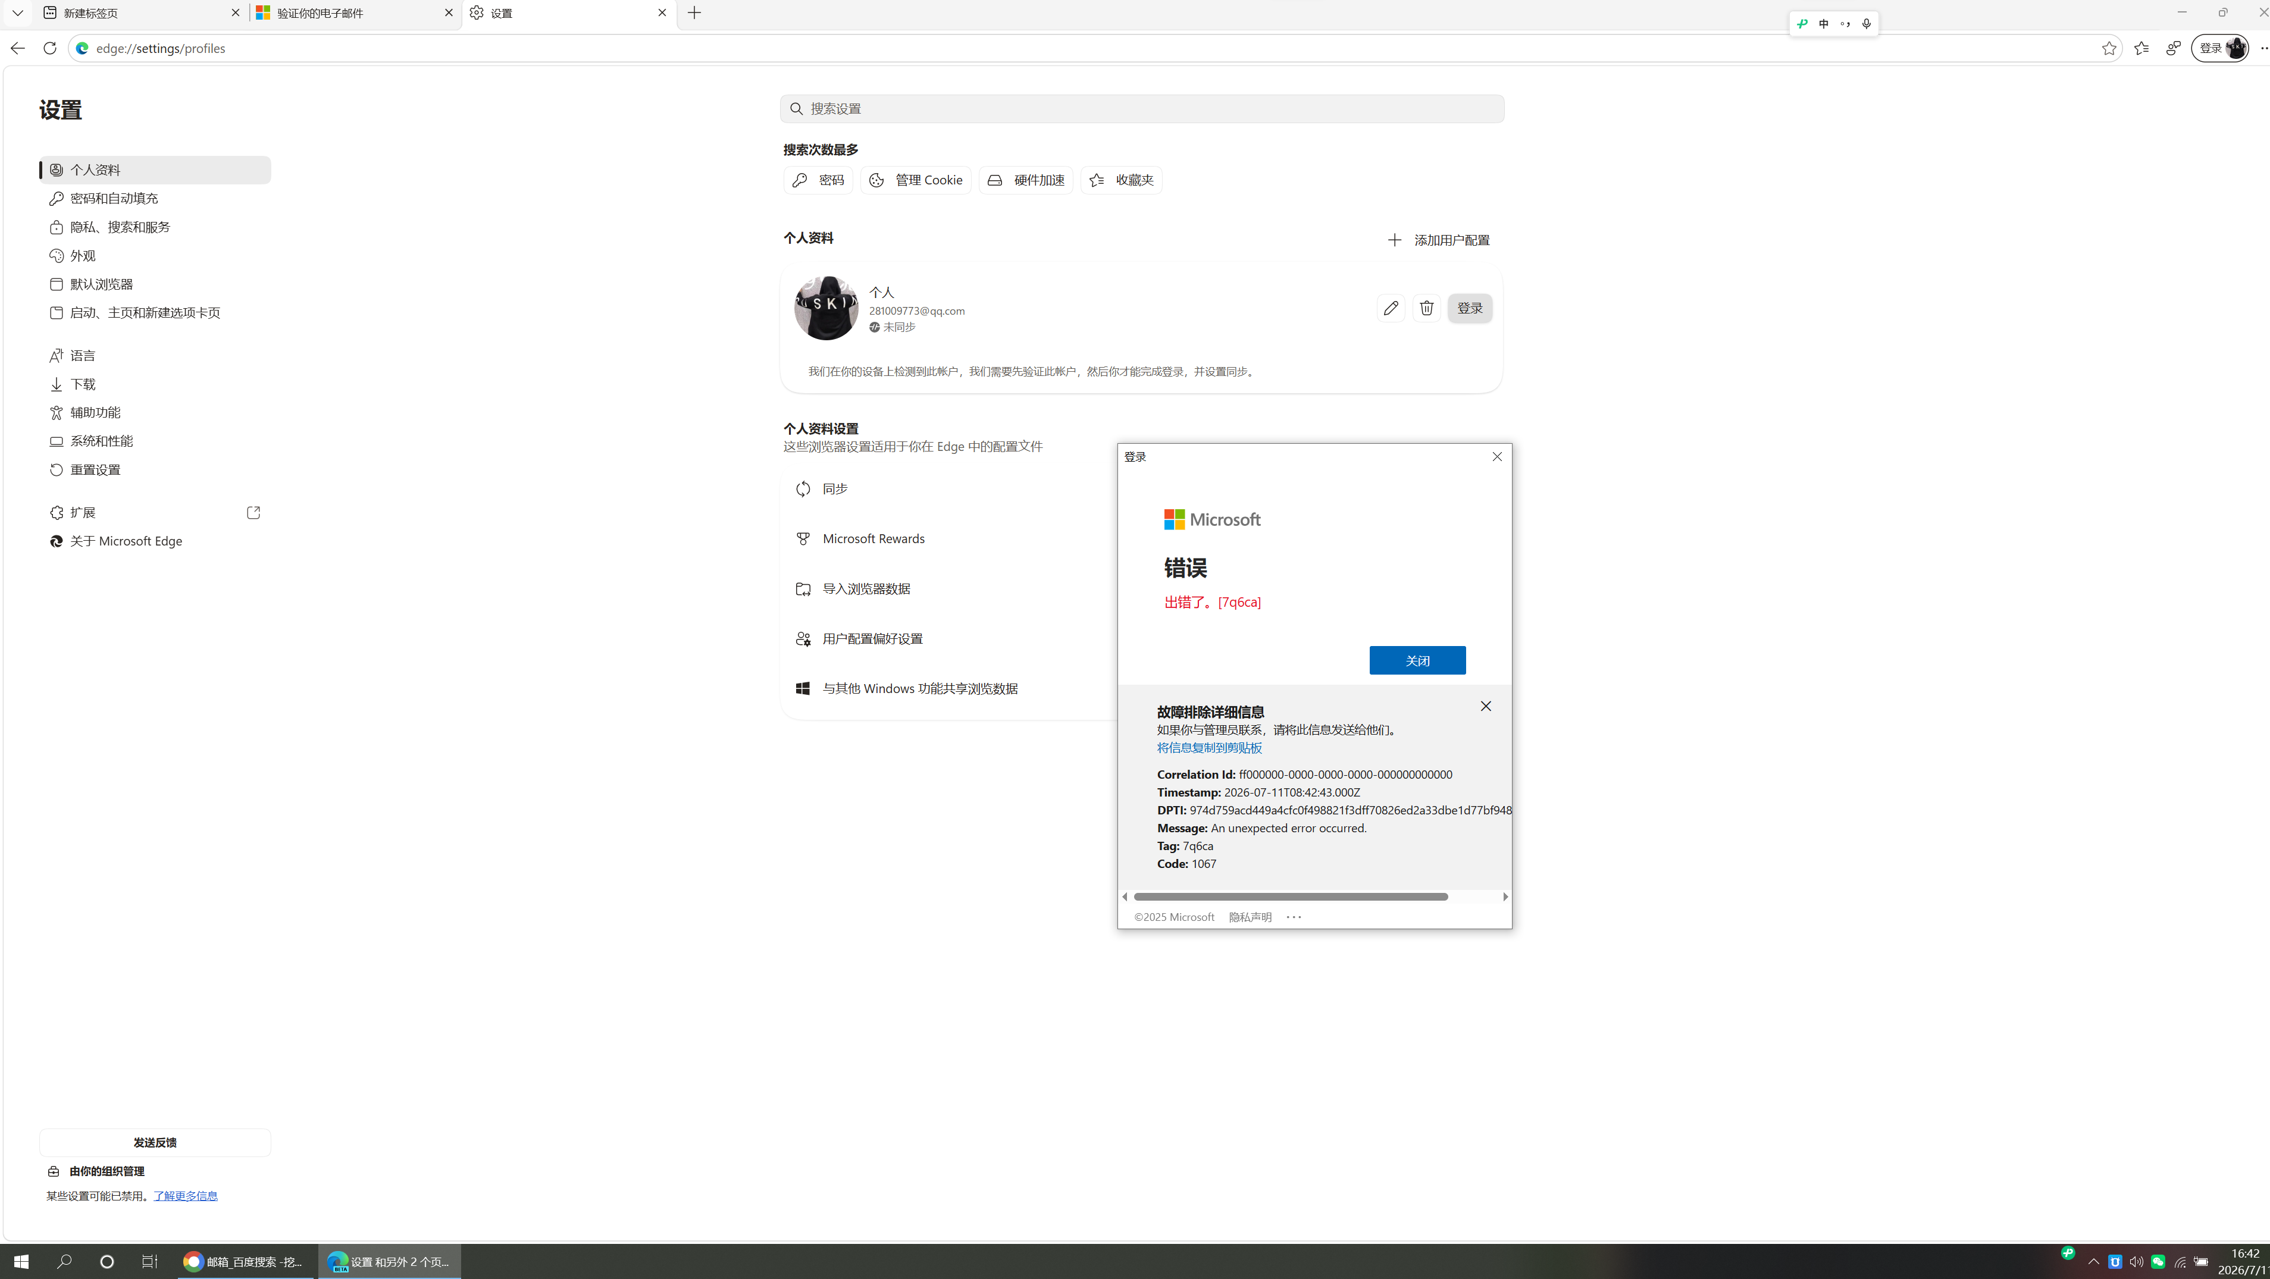Click dialog horizontal scrollbar right arrow
Viewport: 2270px width, 1279px height.
[x=1505, y=896]
